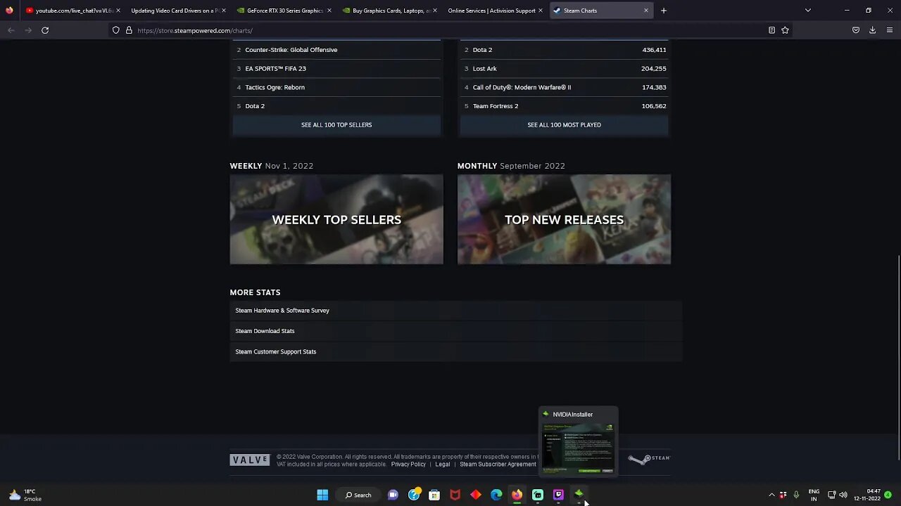Open the Firefox taskbar icon
This screenshot has height=506, width=901.
(x=517, y=495)
